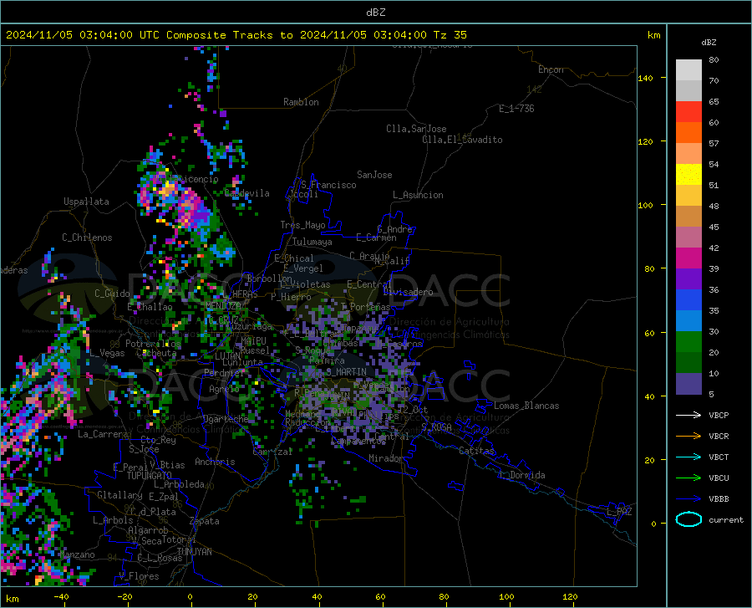
Task: Click the cyan VBCT arrow legend icon
Action: point(688,457)
